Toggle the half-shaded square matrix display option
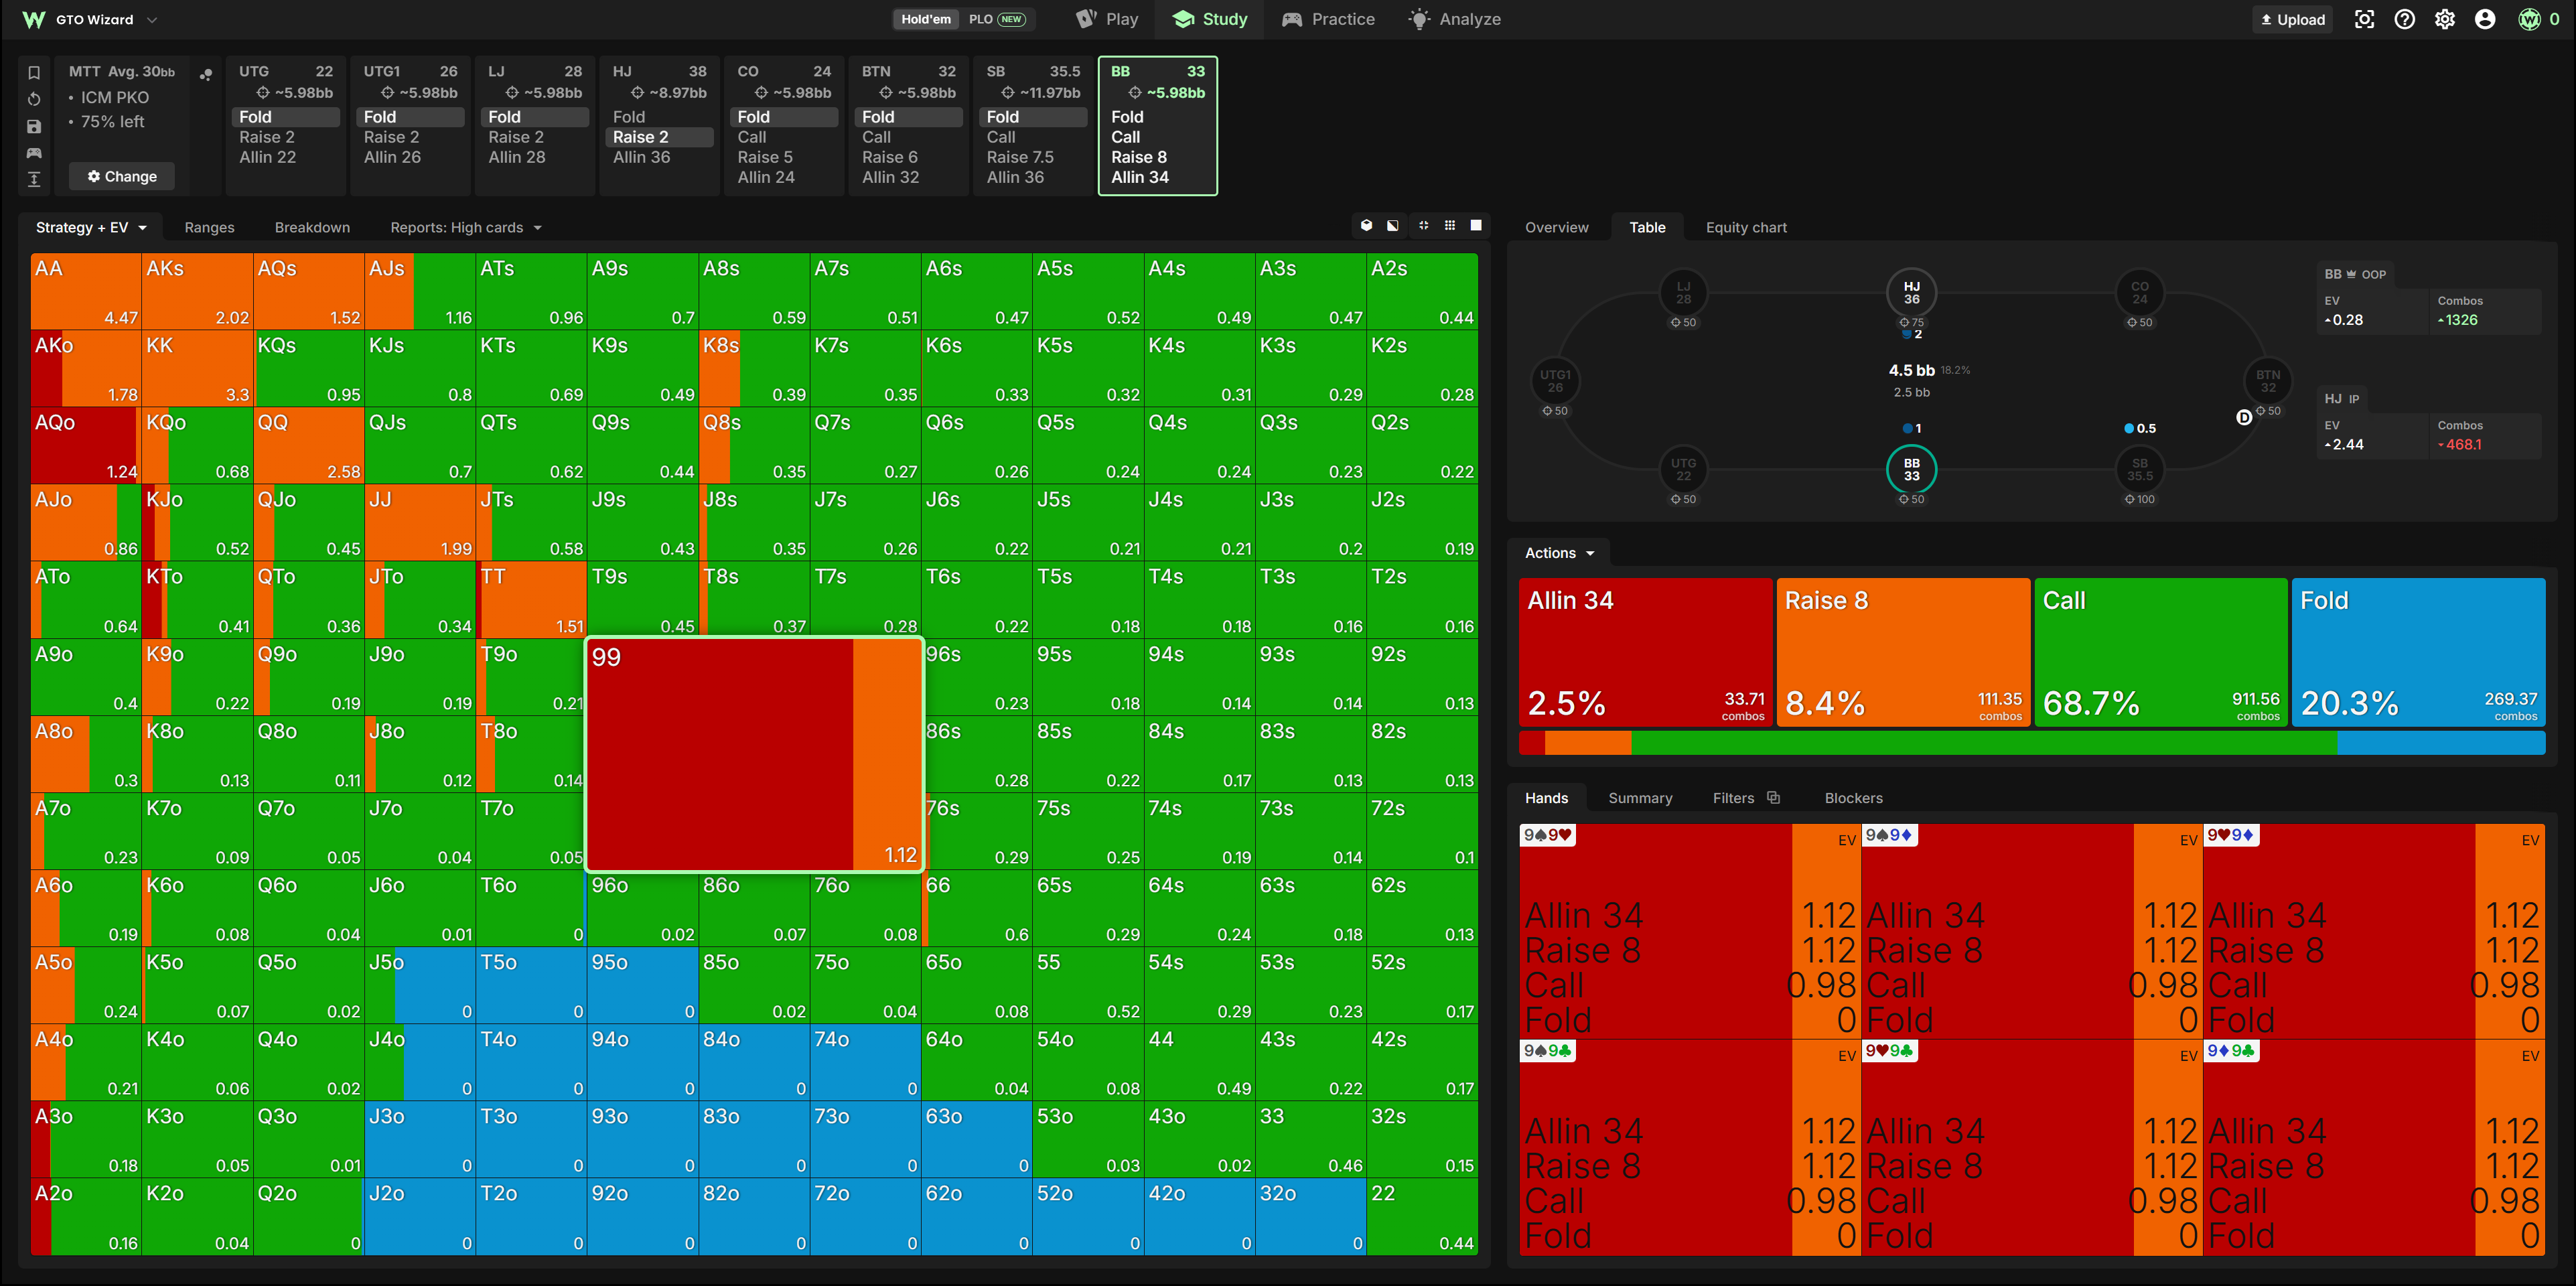This screenshot has height=1286, width=2576. tap(1393, 226)
